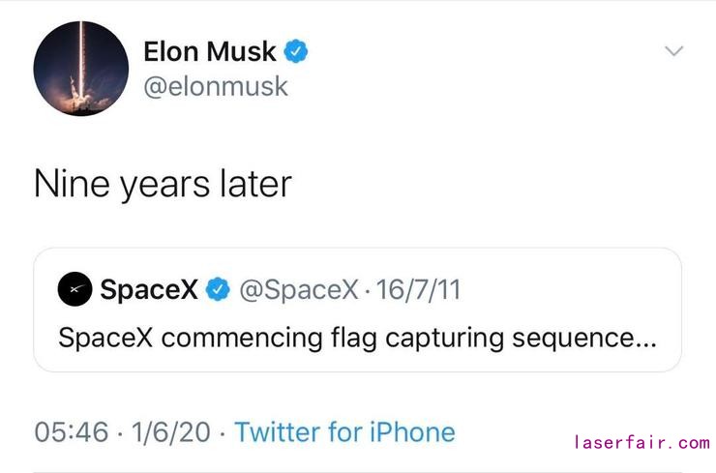Open the Elon Musk display name
This screenshot has width=716, height=473.
210,51
